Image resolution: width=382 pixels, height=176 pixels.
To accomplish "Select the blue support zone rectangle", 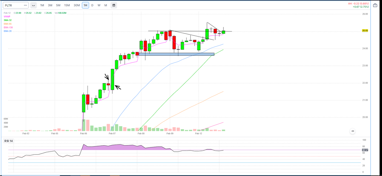I will pyautogui.click(x=176, y=54).
